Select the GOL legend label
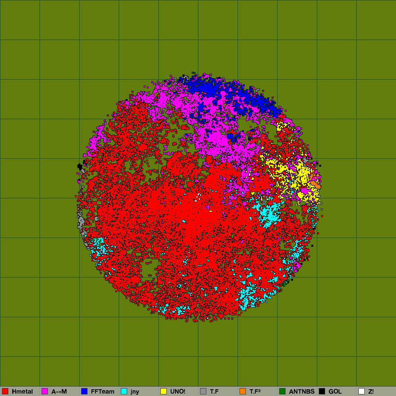This screenshot has width=396, height=396. point(335,392)
